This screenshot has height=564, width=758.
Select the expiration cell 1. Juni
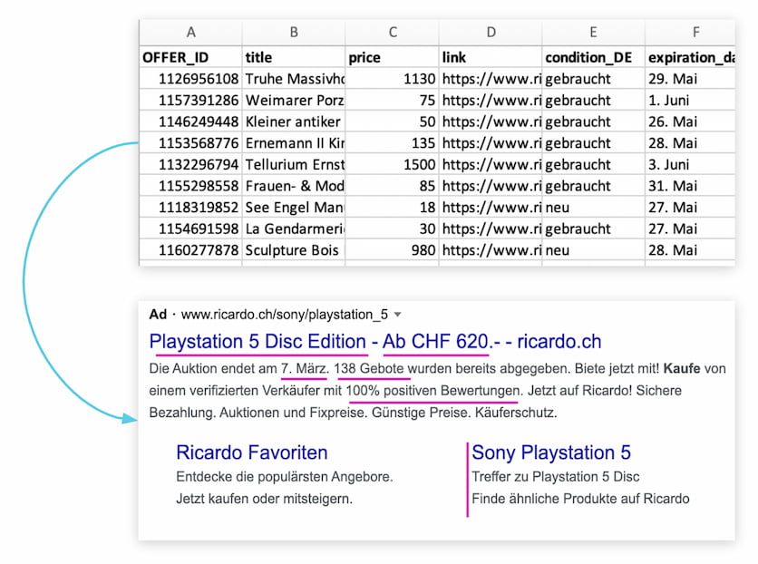[690, 100]
